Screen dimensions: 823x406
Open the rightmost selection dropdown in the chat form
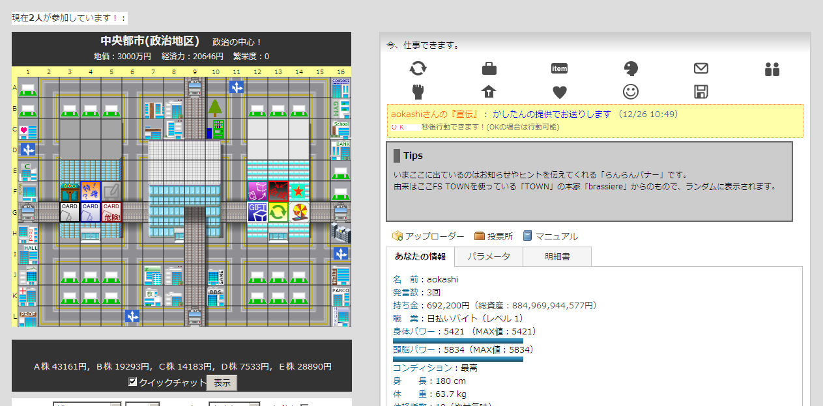235,404
